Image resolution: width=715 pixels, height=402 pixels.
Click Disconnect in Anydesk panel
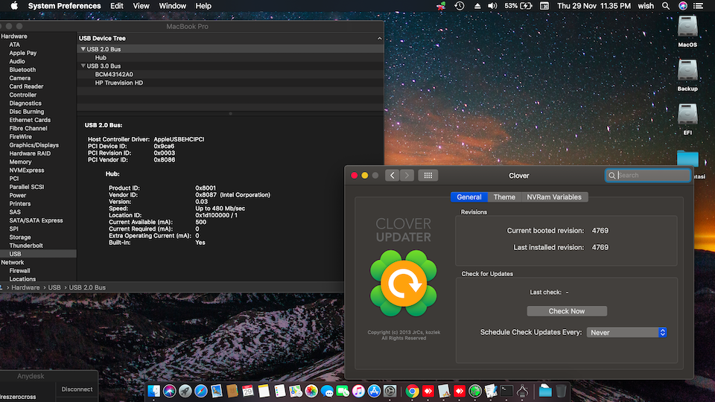(77, 389)
